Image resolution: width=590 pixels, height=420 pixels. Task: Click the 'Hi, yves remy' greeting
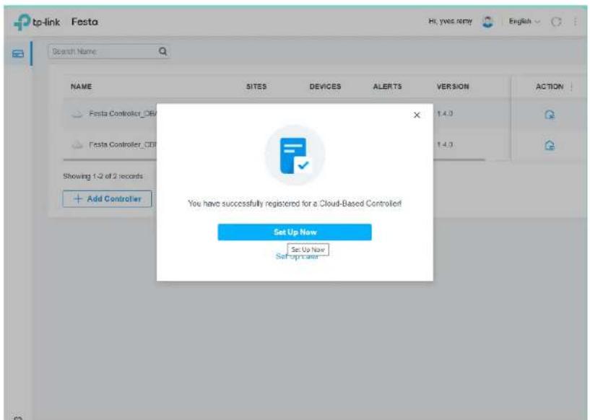click(x=450, y=22)
